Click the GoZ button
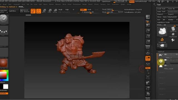Viewport: 178px width, 100px height. pyautogui.click(x=159, y=20)
